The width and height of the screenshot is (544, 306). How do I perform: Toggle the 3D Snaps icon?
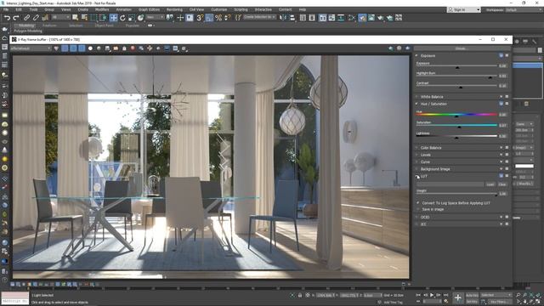pyautogui.click(x=200, y=18)
